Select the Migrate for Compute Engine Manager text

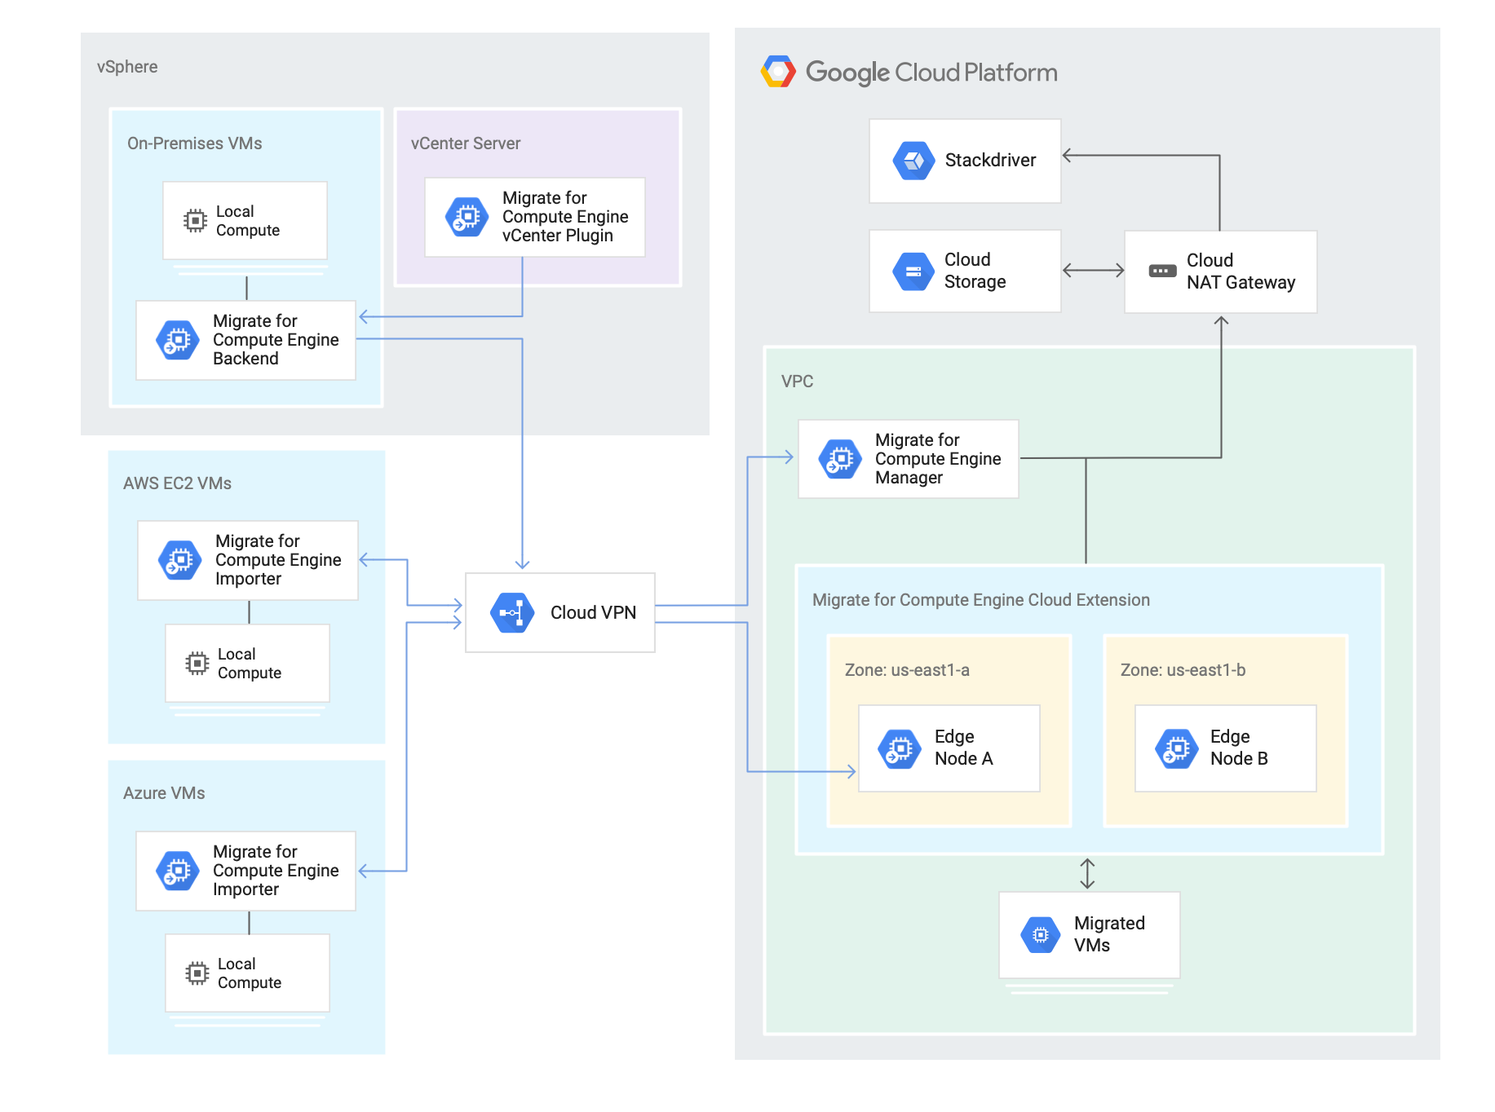pyautogui.click(x=938, y=459)
